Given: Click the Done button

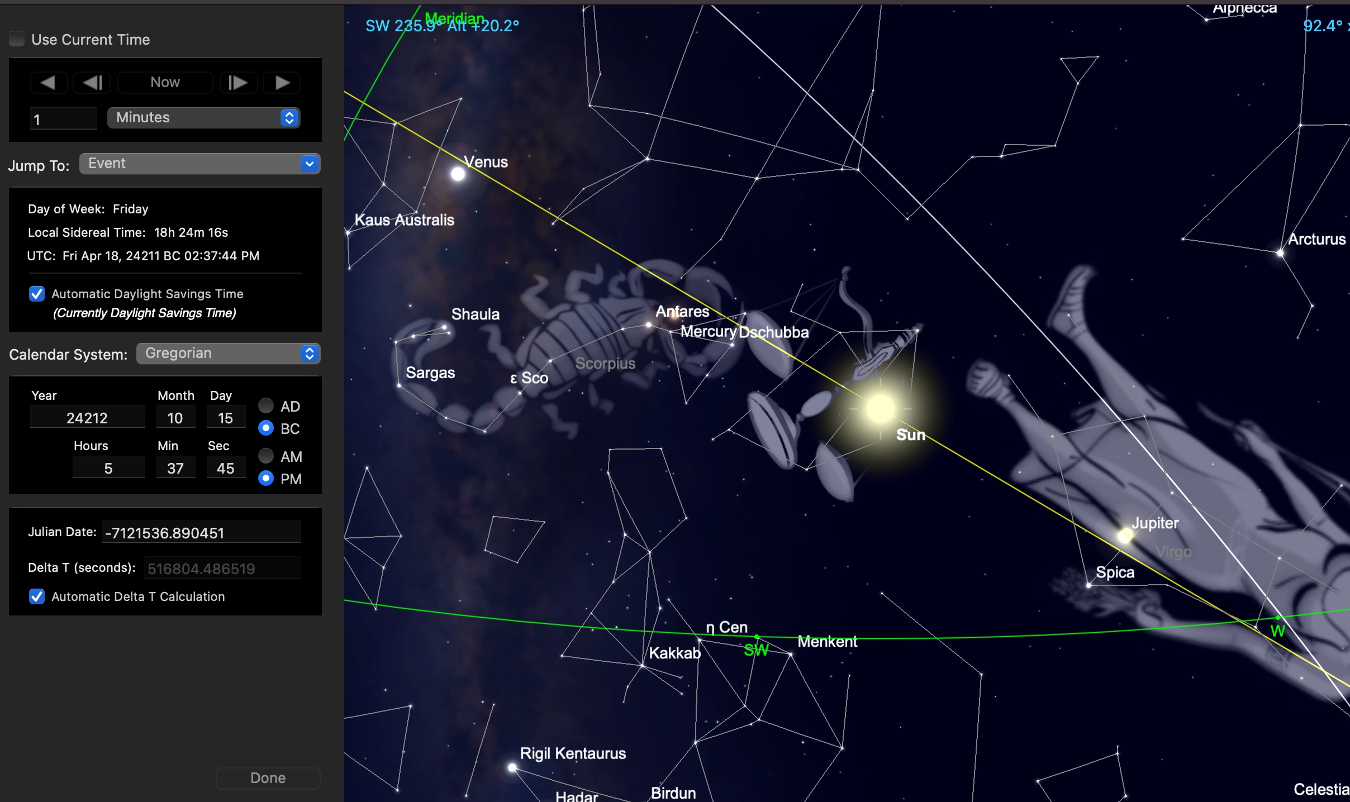Looking at the screenshot, I should coord(268,778).
